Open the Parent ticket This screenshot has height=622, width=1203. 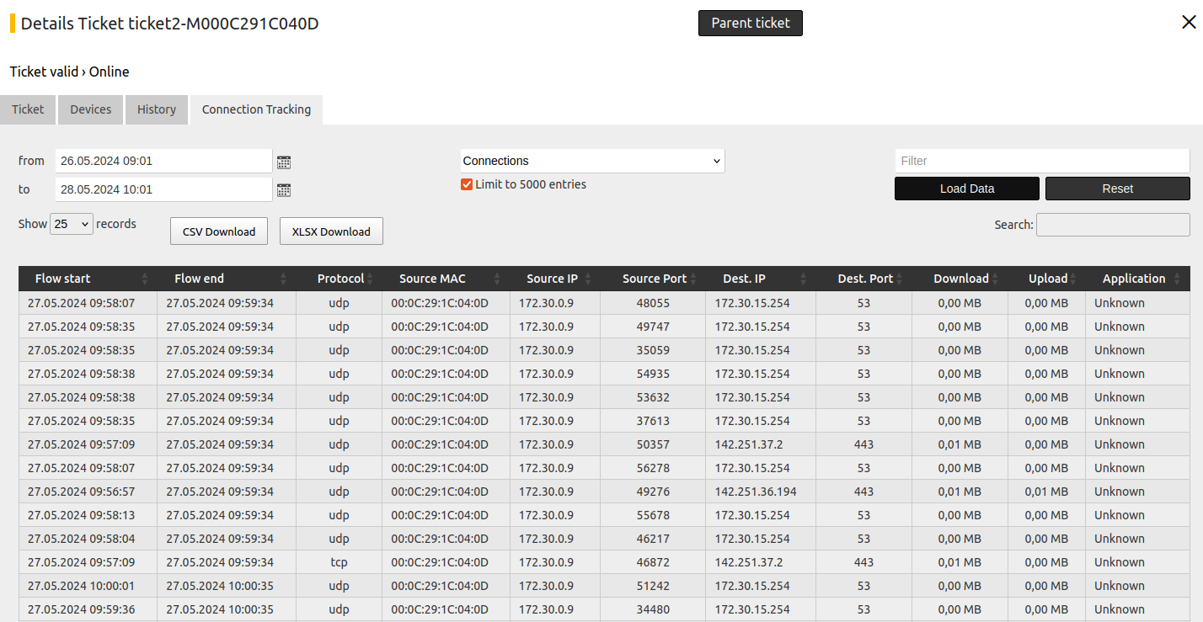(x=751, y=23)
